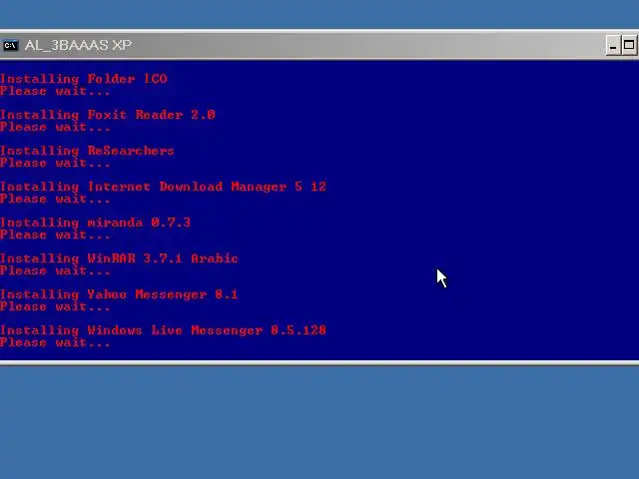Click 'Please wait...' under Windows Live Messenger
The height and width of the screenshot is (479, 639).
[x=55, y=342]
